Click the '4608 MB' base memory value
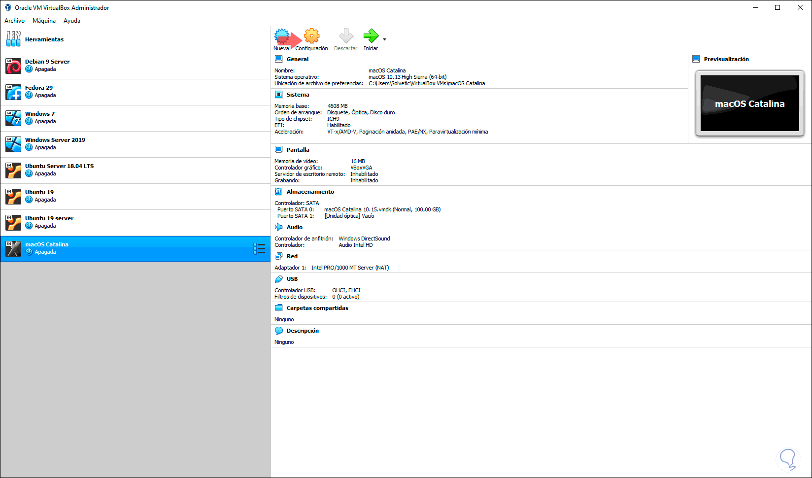Screen dimensions: 812x478 coord(338,106)
